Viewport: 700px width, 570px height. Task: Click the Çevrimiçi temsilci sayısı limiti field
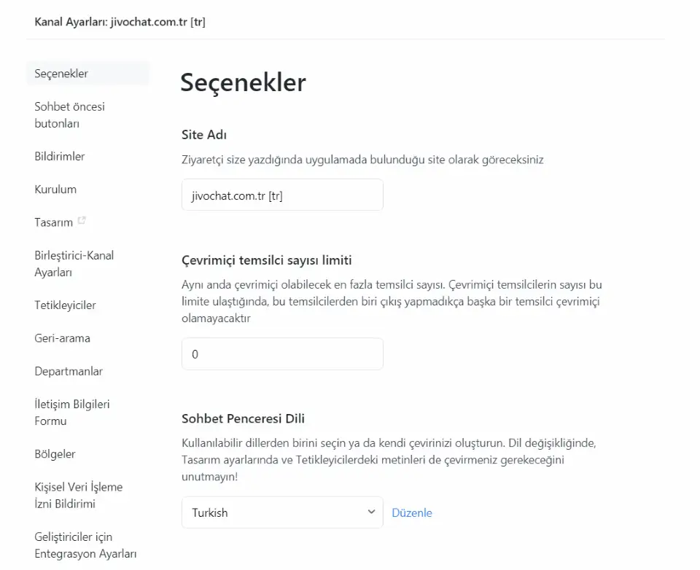pos(281,354)
